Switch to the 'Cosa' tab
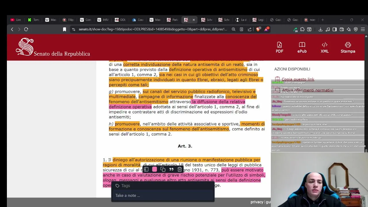Viewport: 368px width, 207px height. [x=137, y=20]
